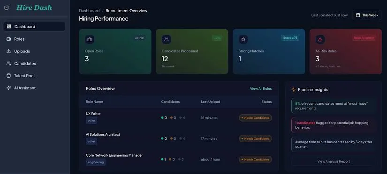The width and height of the screenshot is (387, 174).
Task: Click the people icon on Candidates Processed card
Action: tap(167, 39)
